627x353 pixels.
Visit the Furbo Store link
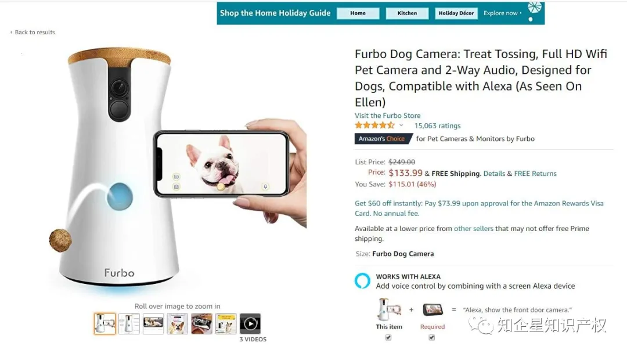pos(387,116)
